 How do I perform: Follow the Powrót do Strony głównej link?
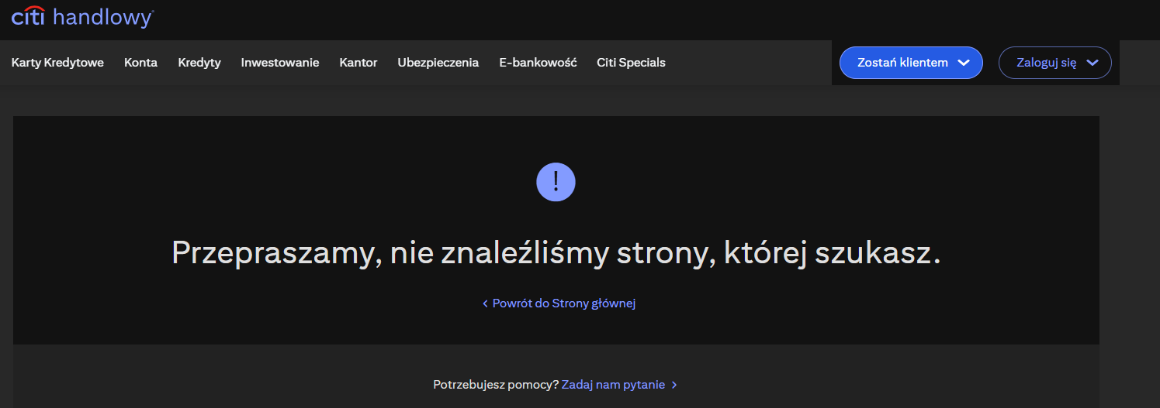point(564,303)
